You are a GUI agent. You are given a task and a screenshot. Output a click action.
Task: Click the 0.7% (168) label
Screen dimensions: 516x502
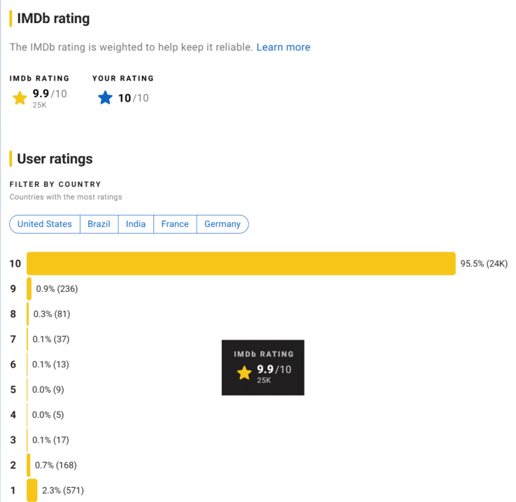[55, 465]
